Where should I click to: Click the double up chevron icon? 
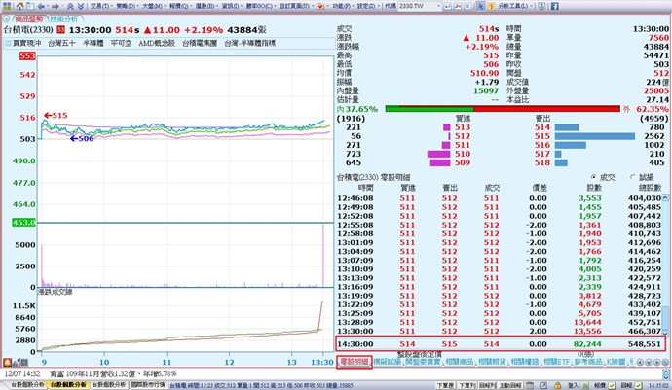[70, 6]
